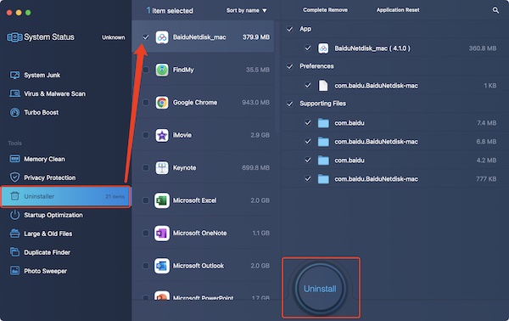The width and height of the screenshot is (509, 321).
Task: Click Keynote app icon
Action: pos(162,168)
